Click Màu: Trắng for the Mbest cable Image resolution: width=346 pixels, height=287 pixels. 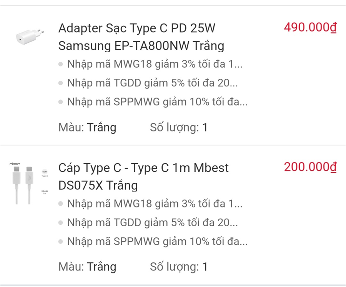click(87, 267)
